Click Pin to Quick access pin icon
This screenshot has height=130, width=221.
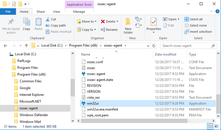click(x=11, y=22)
